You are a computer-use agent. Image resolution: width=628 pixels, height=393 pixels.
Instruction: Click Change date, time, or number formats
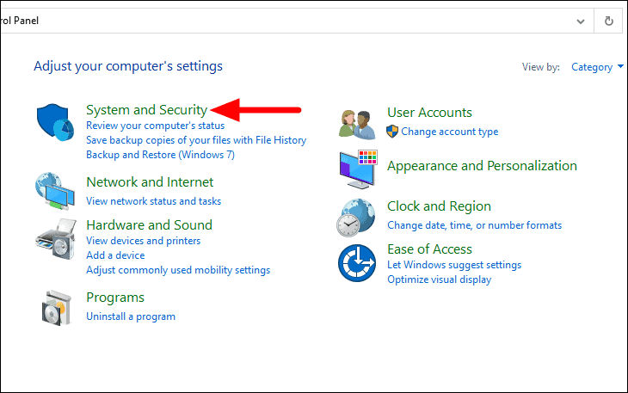474,225
